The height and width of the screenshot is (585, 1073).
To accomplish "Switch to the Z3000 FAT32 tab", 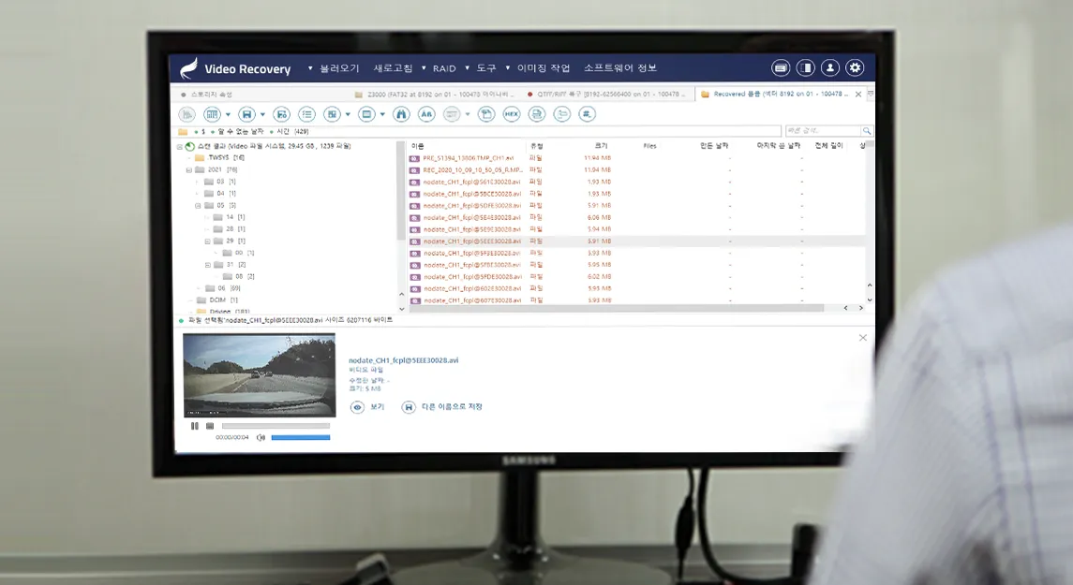I will click(x=434, y=95).
